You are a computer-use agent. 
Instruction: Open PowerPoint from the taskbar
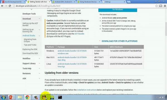coord(11,97)
